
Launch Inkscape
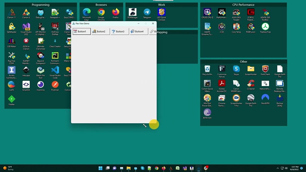(x=26, y=70)
